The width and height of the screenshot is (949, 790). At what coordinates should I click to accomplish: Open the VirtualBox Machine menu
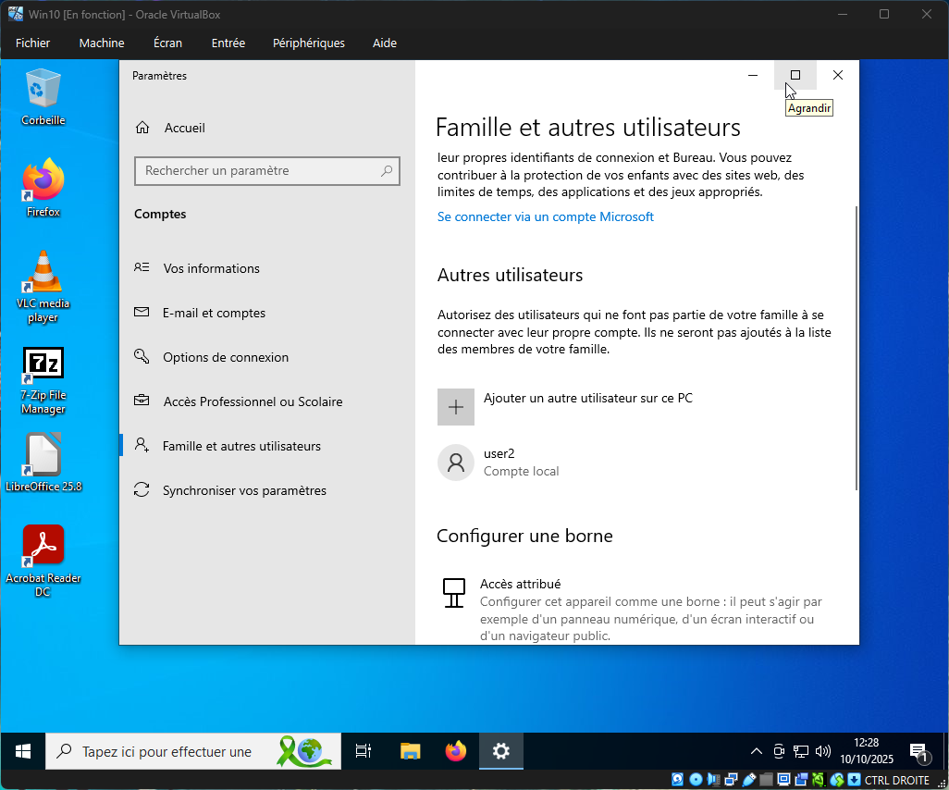(x=102, y=43)
